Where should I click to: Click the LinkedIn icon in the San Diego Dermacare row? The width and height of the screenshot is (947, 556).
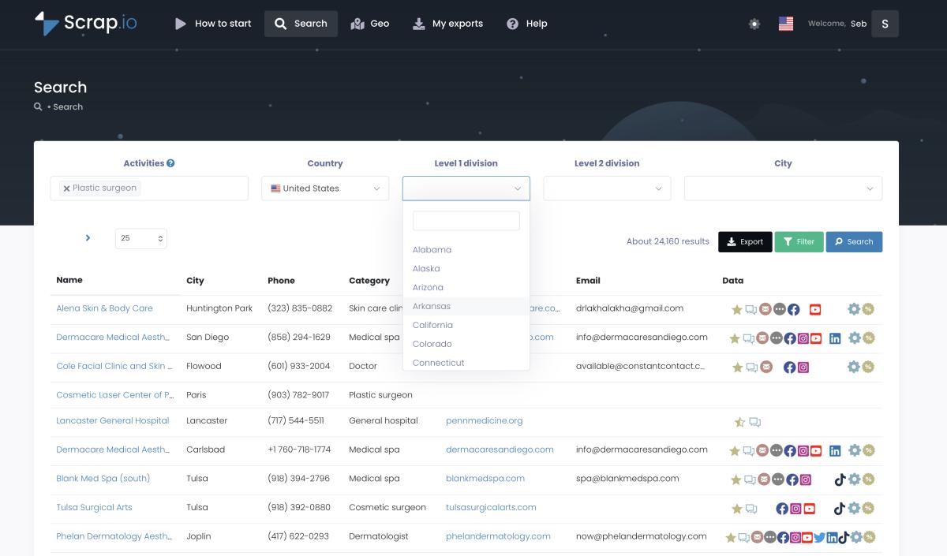835,338
